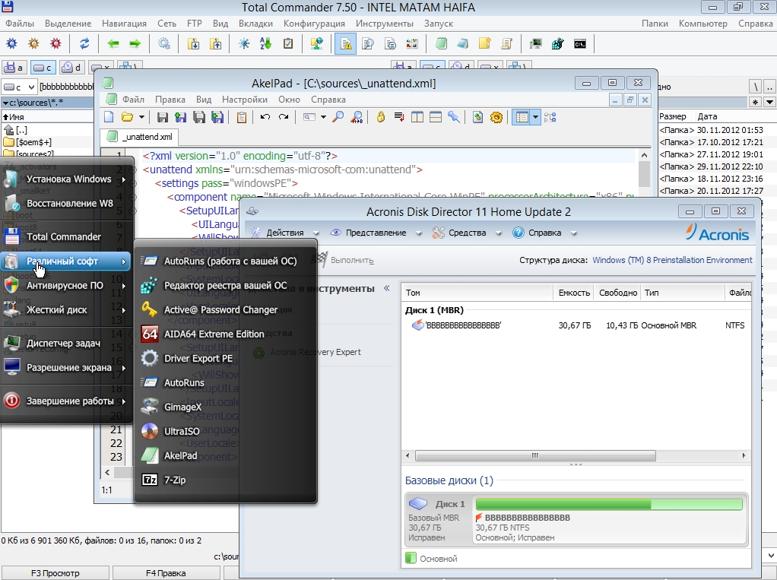Click Windows (TM) 8 Preinstallation Environment link
Screen dimensions: 777x580
point(672,260)
